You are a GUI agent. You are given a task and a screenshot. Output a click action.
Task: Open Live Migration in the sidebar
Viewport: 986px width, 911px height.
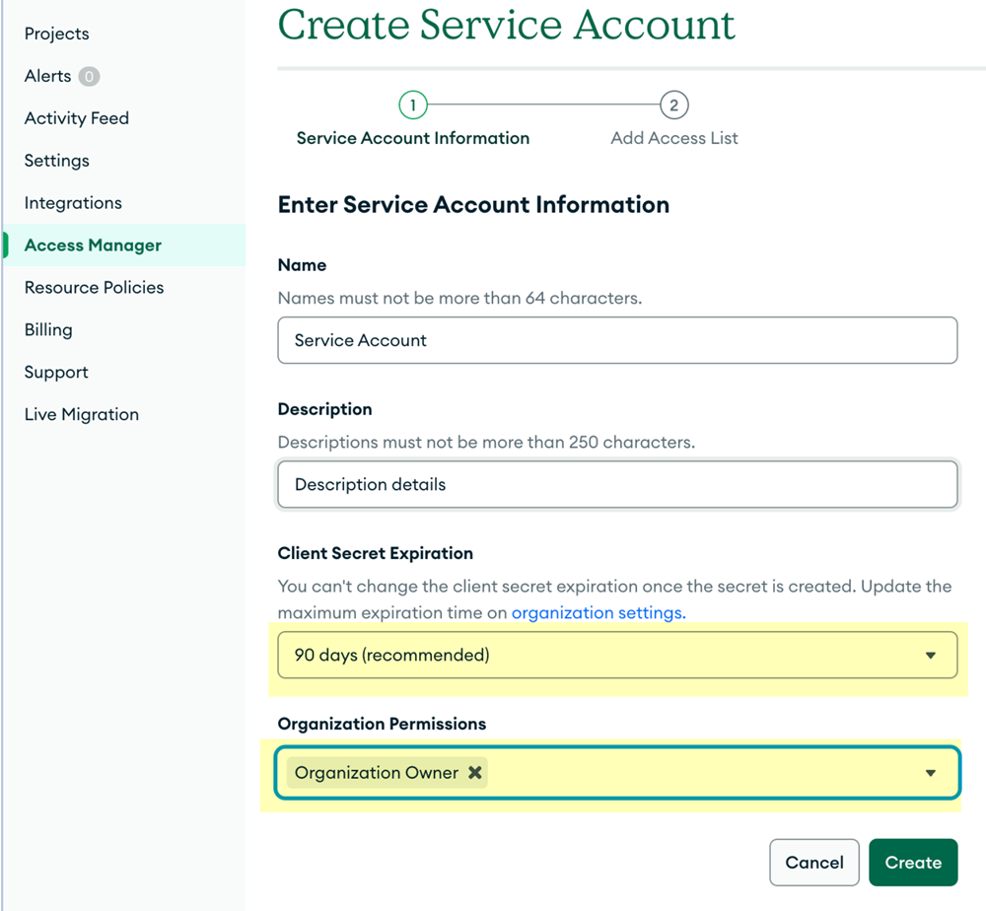pos(81,415)
